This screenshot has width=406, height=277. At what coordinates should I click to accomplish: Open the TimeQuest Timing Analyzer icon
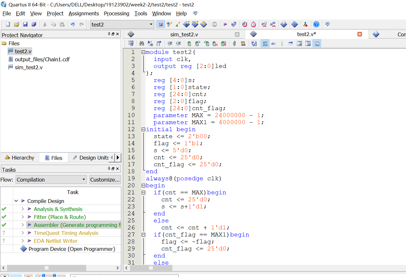pos(253,24)
